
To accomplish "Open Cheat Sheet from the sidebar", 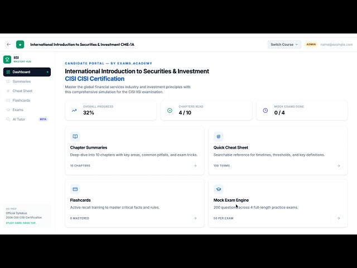I will (27, 91).
